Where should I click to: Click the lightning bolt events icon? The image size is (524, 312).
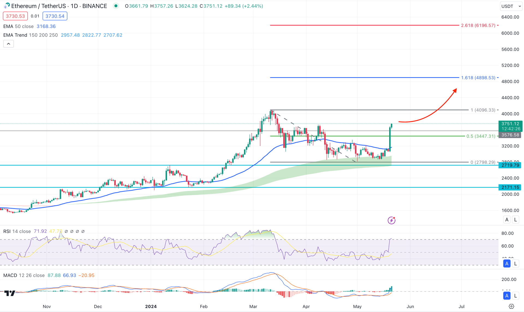click(x=392, y=220)
